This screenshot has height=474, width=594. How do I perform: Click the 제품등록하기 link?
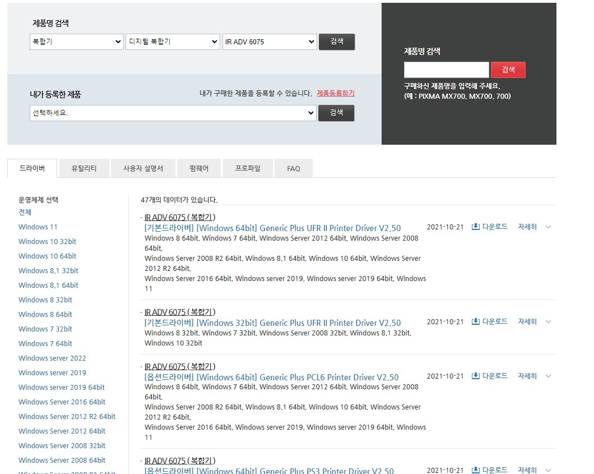coord(336,93)
